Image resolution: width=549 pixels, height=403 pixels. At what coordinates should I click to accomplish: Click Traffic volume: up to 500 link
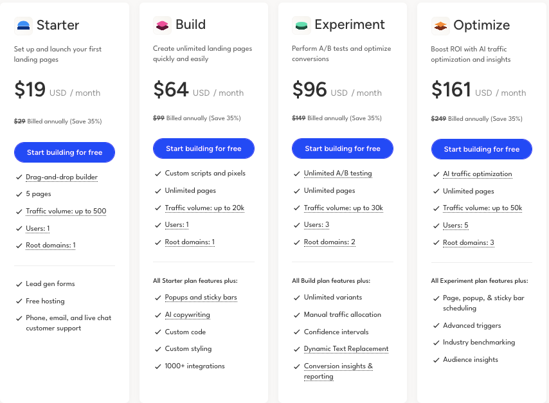coord(66,211)
